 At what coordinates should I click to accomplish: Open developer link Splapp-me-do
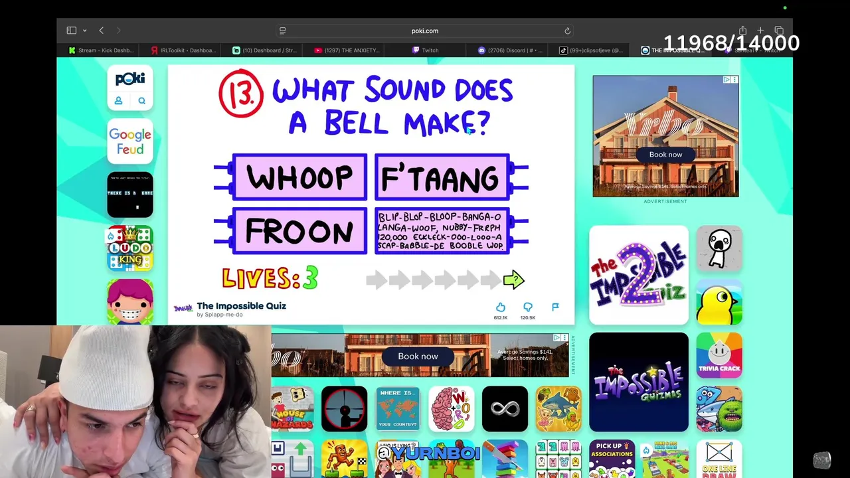point(224,315)
